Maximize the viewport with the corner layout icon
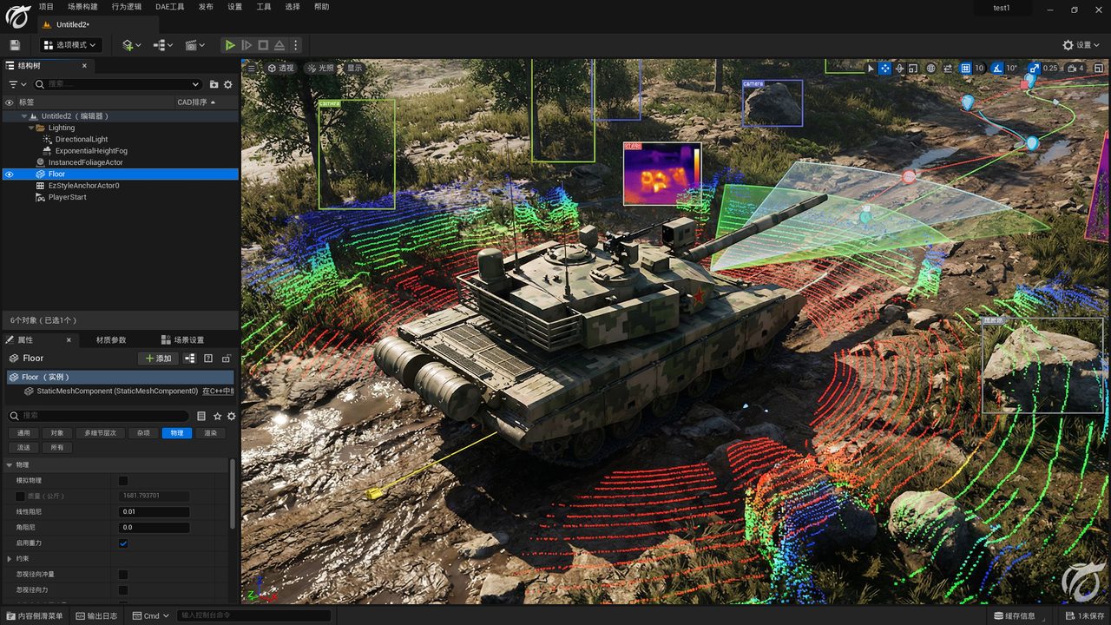Screen dimensions: 1111x625 (x=1097, y=68)
